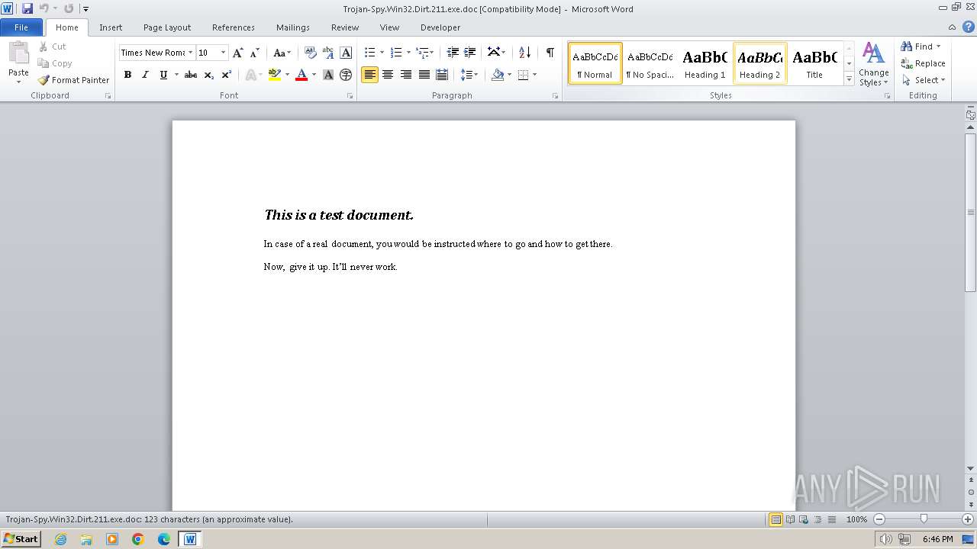Click Save icon in Quick Access Toolbar
The image size is (977, 549).
[x=27, y=8]
